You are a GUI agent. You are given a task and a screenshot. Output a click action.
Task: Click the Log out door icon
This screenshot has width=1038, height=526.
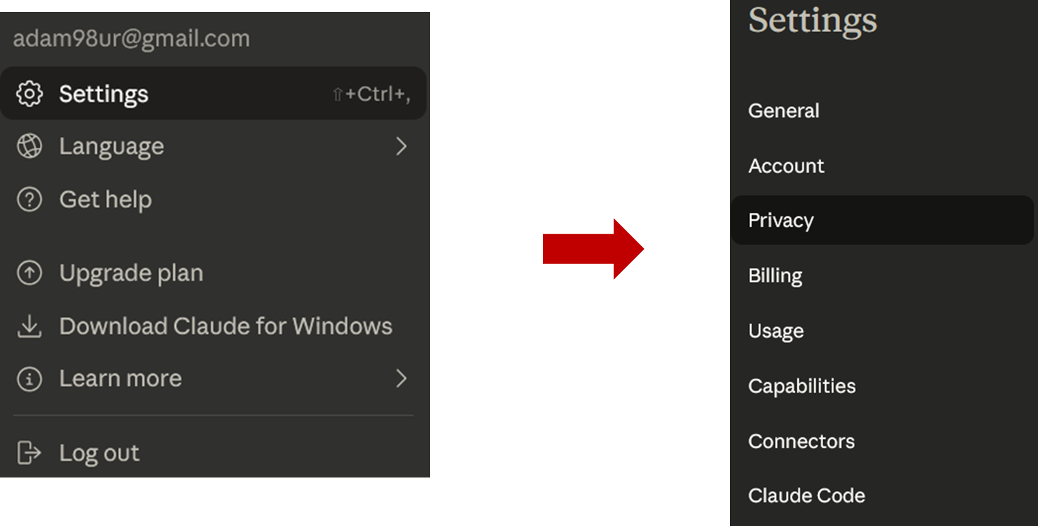pos(29,452)
